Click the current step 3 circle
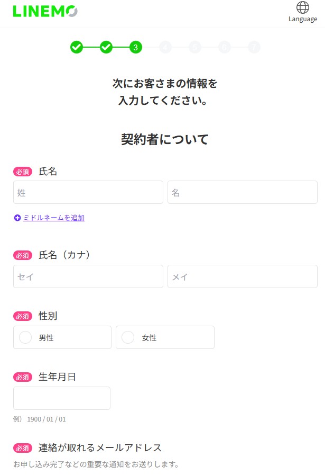Viewport: 325px width, 475px height. pyautogui.click(x=136, y=47)
